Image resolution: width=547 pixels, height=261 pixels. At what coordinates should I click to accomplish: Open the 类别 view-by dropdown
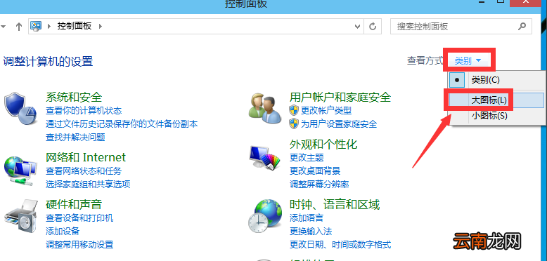coord(468,61)
